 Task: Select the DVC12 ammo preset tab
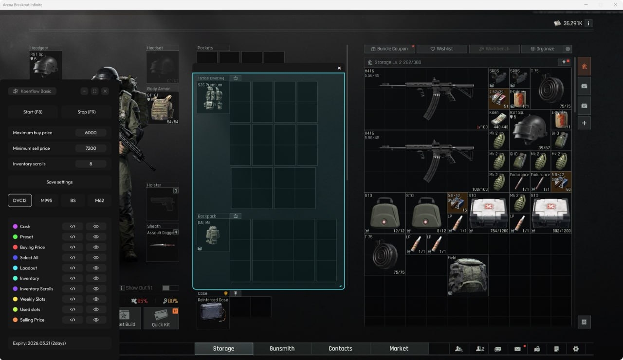click(x=19, y=200)
